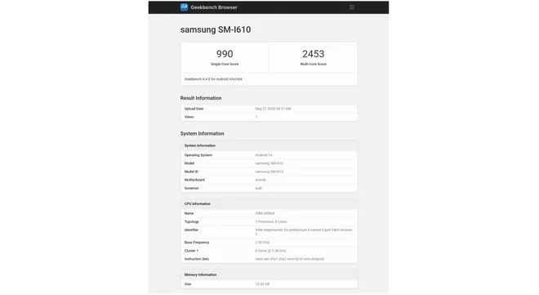Select the 2453 multi-core score
The width and height of the screenshot is (539, 295).
tap(313, 54)
